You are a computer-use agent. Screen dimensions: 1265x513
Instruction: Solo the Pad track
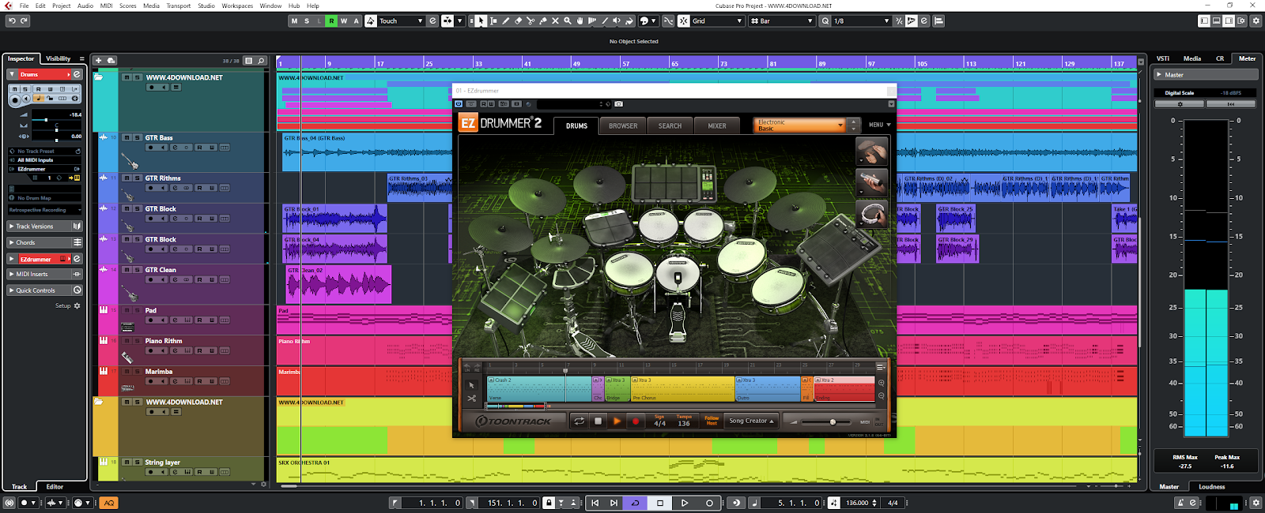[x=138, y=311]
